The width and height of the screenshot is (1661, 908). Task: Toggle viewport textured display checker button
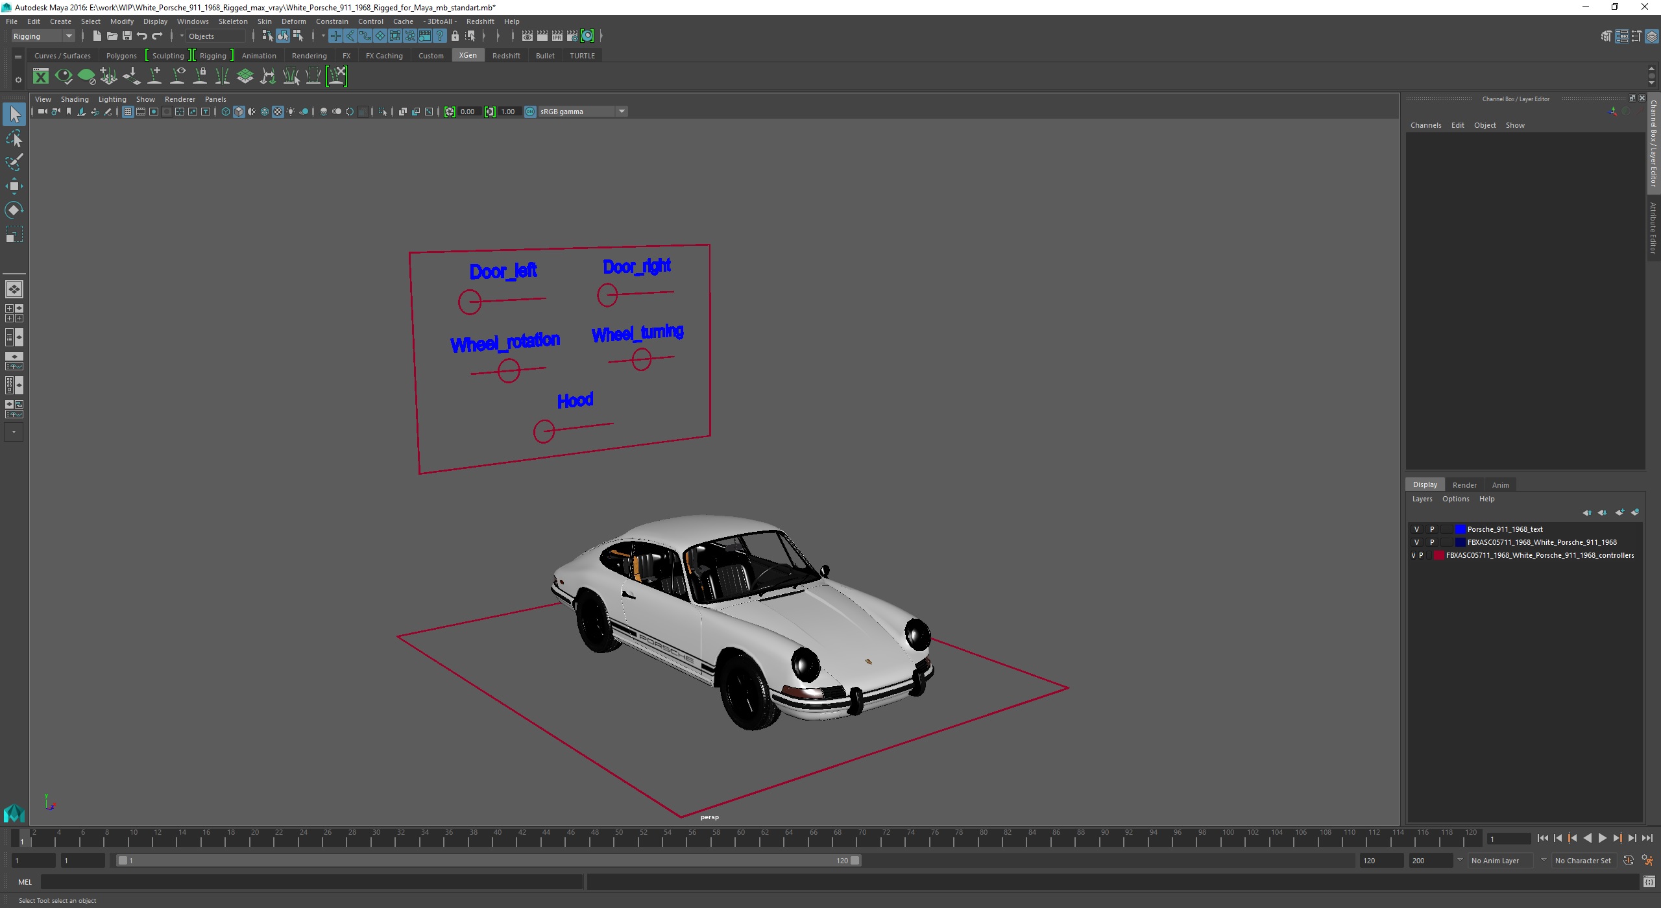coord(278,112)
